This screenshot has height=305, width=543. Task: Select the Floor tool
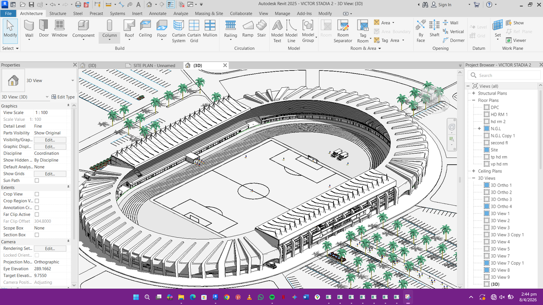coord(162,30)
